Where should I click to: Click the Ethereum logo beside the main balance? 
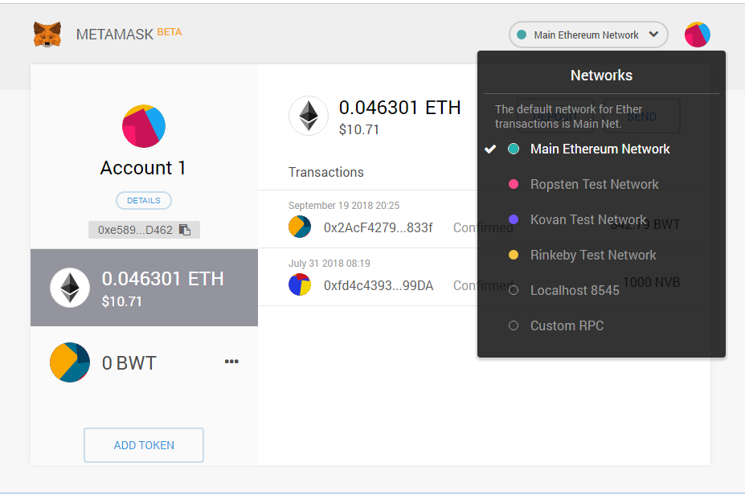(x=309, y=116)
